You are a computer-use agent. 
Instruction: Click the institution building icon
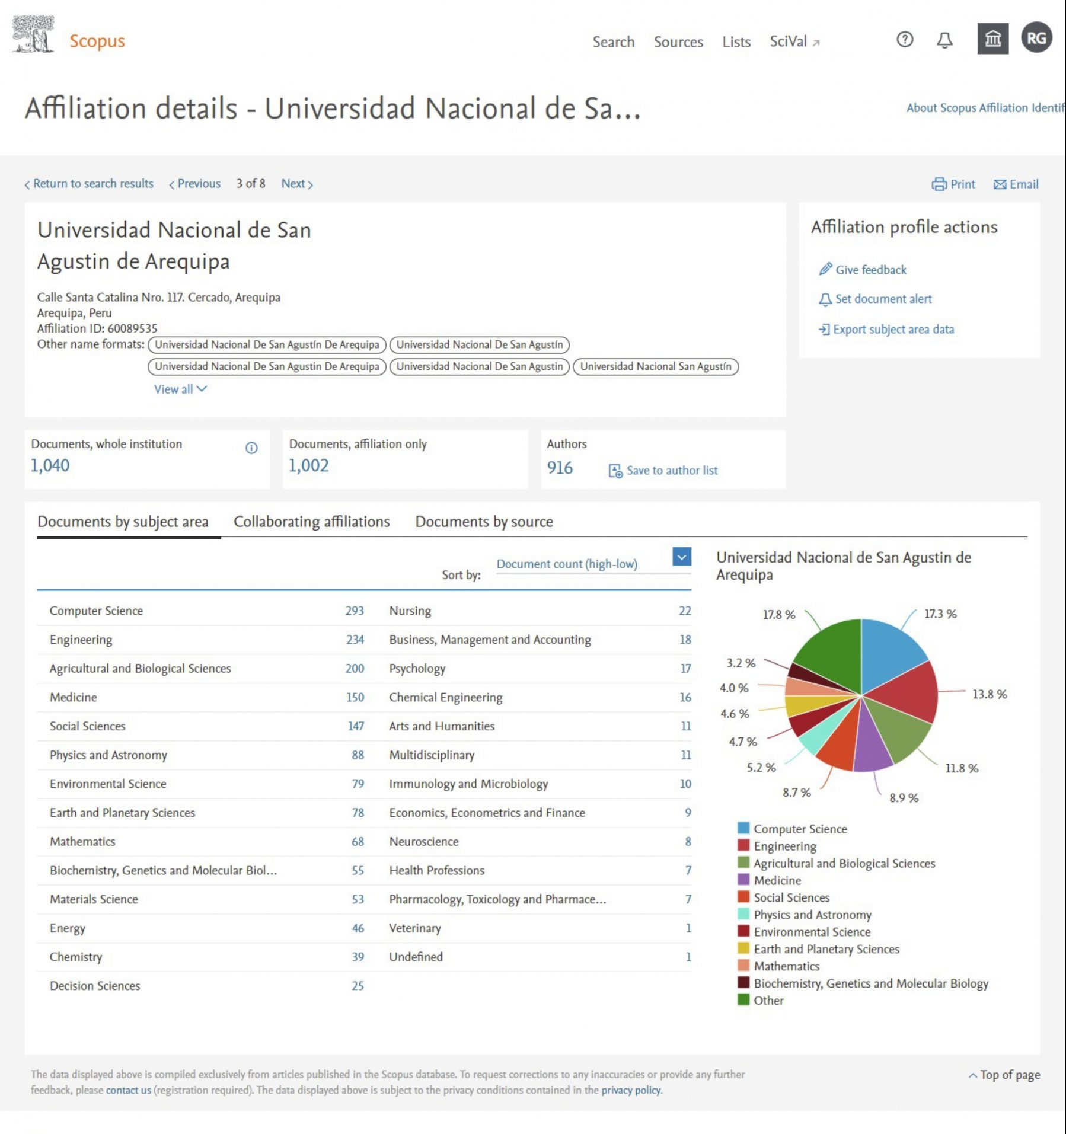point(992,39)
